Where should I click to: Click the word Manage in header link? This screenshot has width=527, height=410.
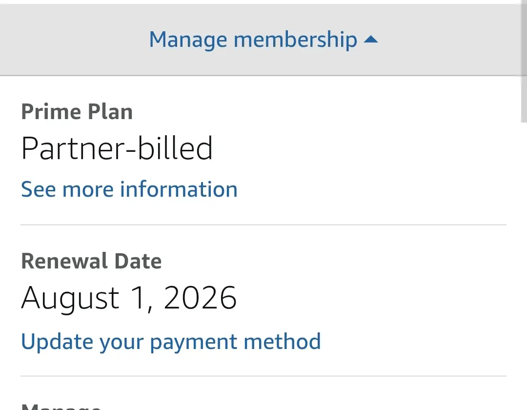(x=188, y=41)
